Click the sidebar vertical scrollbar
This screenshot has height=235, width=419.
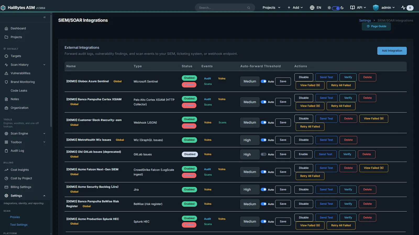coord(51,70)
